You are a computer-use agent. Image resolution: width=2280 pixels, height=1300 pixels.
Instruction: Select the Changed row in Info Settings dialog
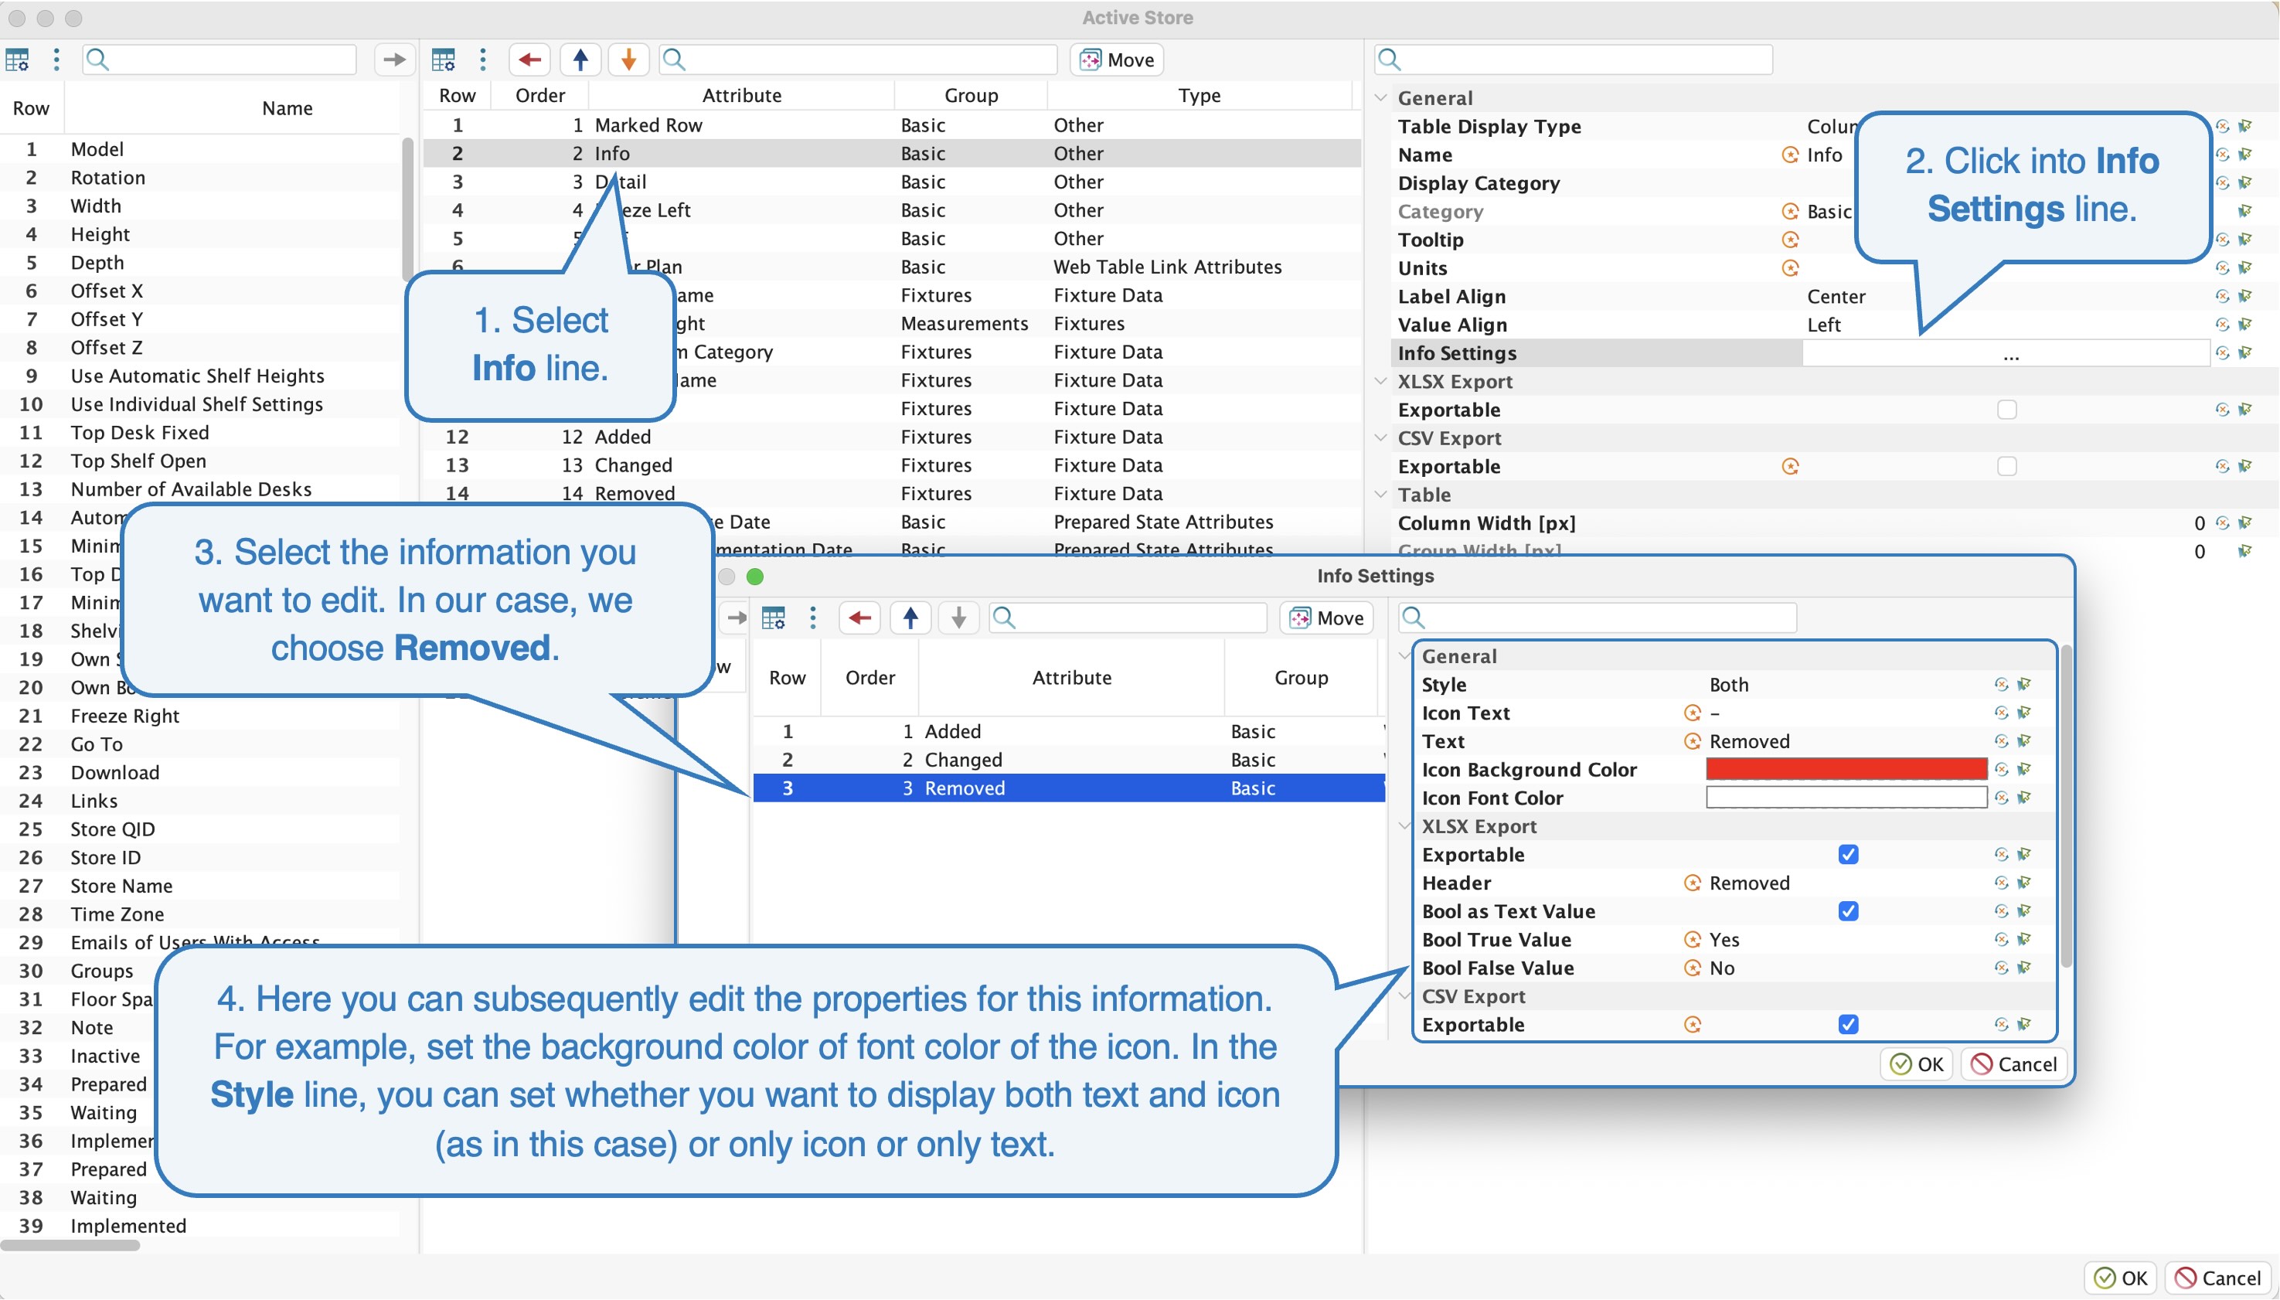(1070, 760)
